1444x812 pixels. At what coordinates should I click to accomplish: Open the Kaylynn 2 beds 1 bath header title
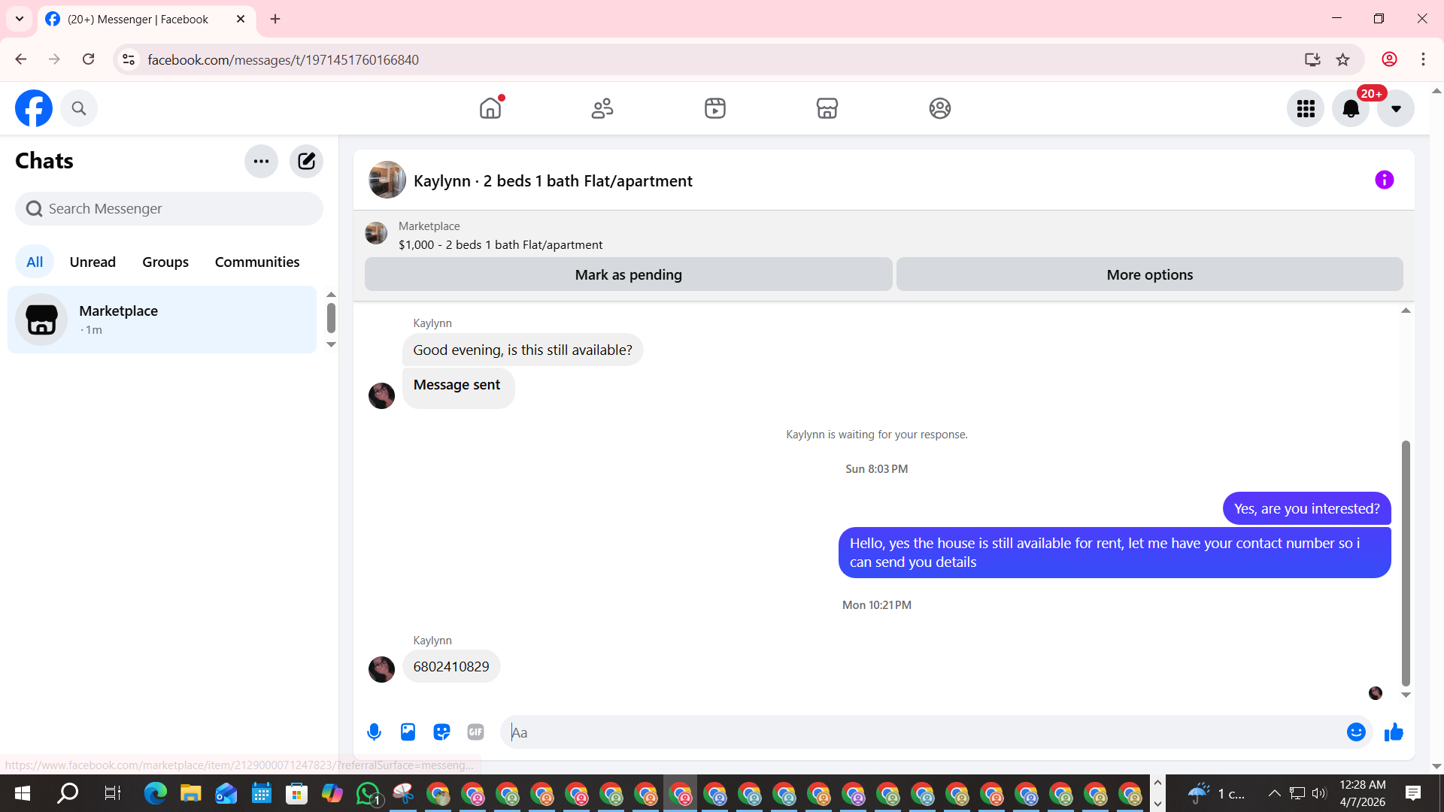tap(553, 181)
